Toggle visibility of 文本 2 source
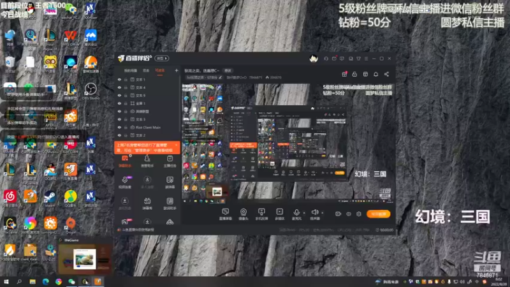Viewport: 510px width, 287px height. click(119, 135)
